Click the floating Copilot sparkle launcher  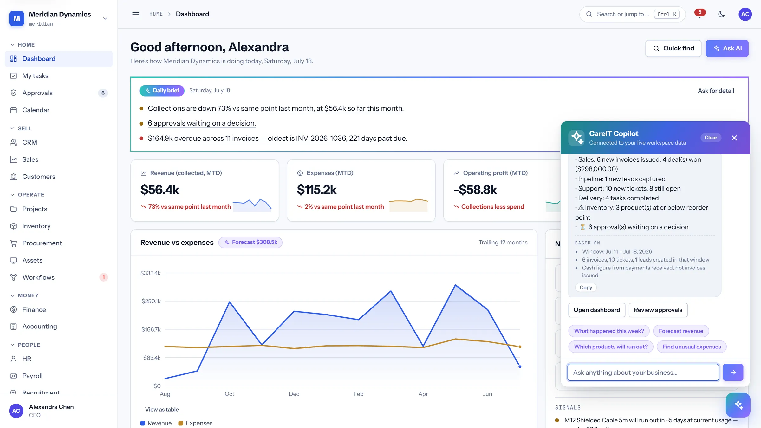[x=738, y=405]
